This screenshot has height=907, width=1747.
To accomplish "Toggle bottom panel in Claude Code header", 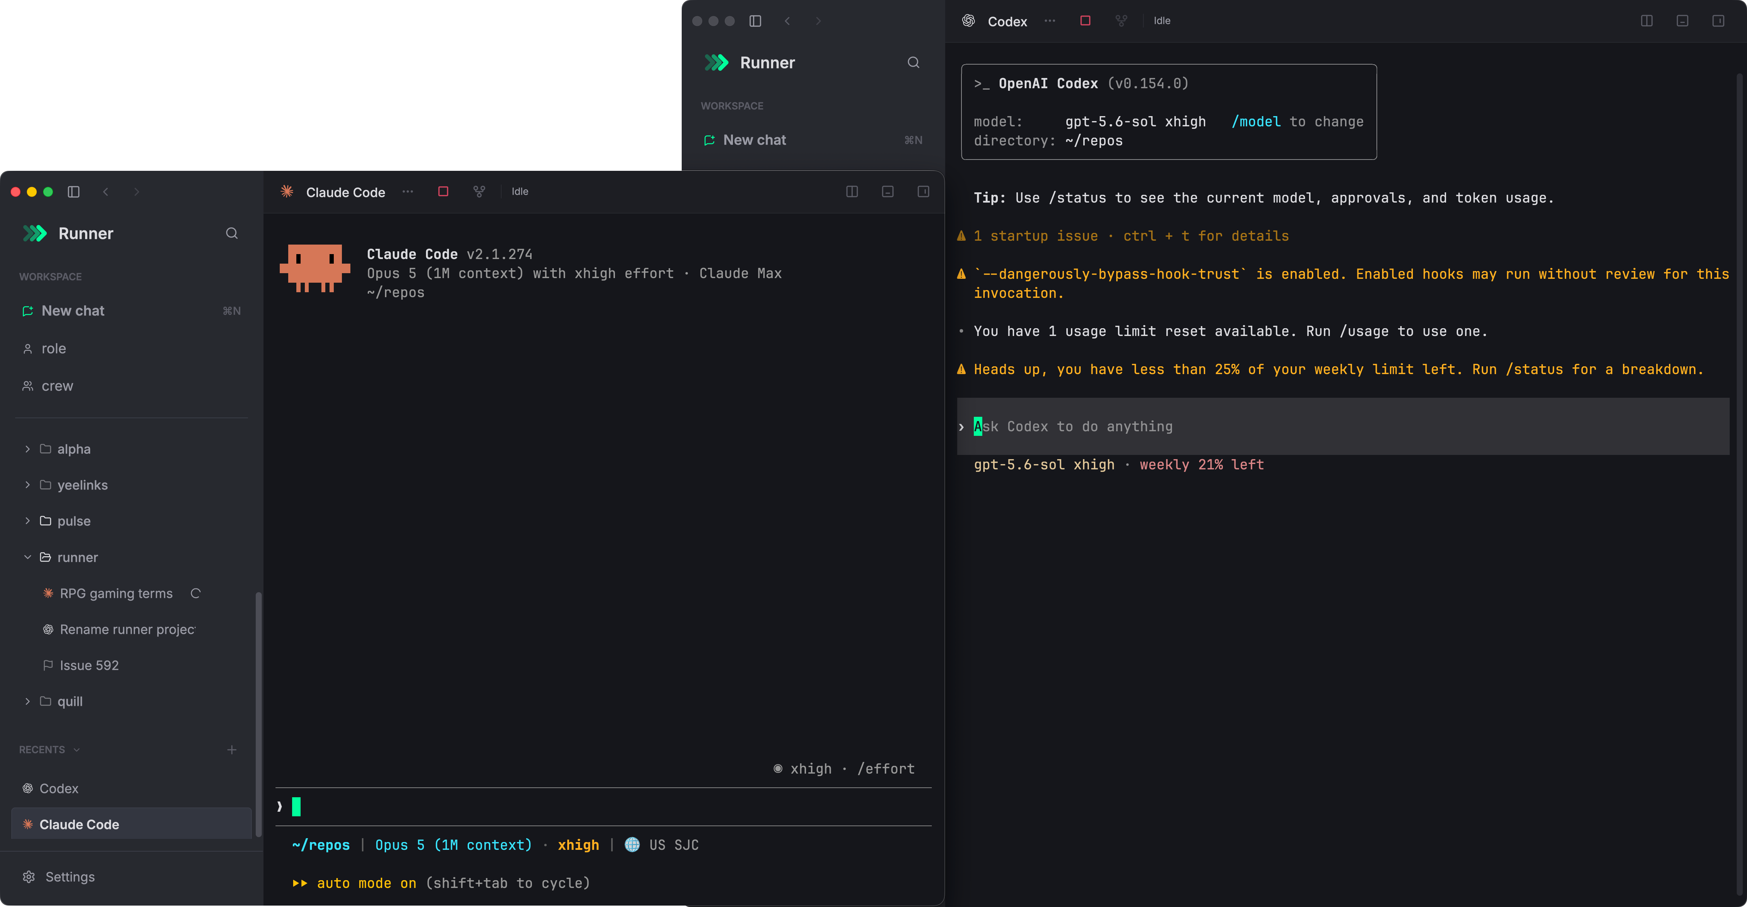I will [x=888, y=192].
